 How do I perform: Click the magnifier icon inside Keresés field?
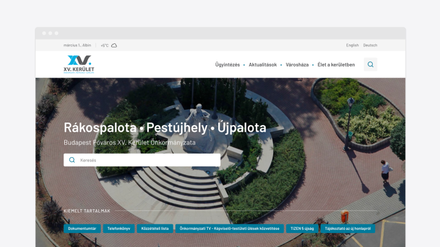coord(72,160)
